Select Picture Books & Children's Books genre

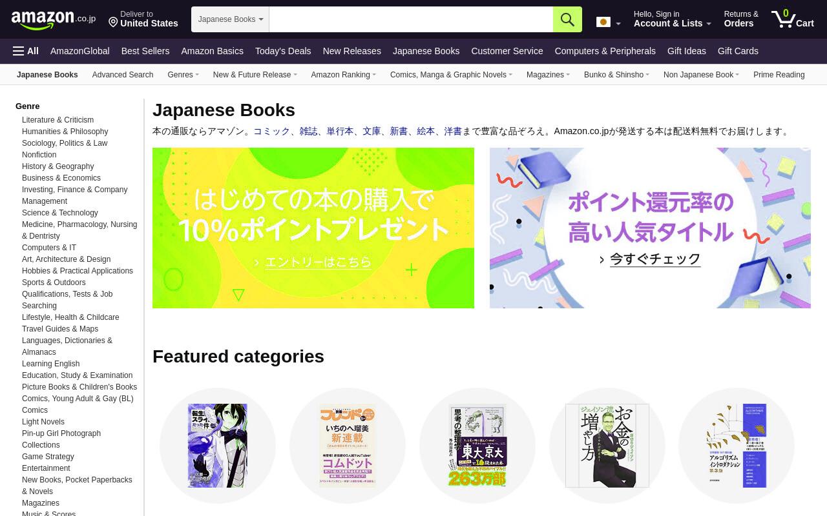pyautogui.click(x=79, y=387)
